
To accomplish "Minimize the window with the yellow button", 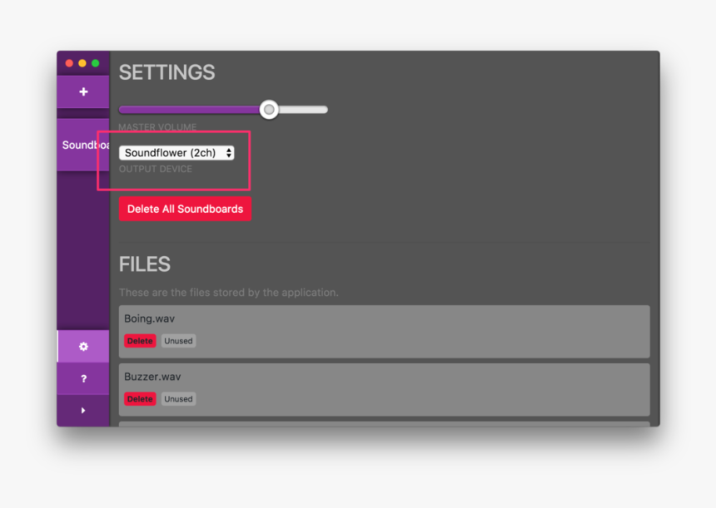I will tap(82, 63).
